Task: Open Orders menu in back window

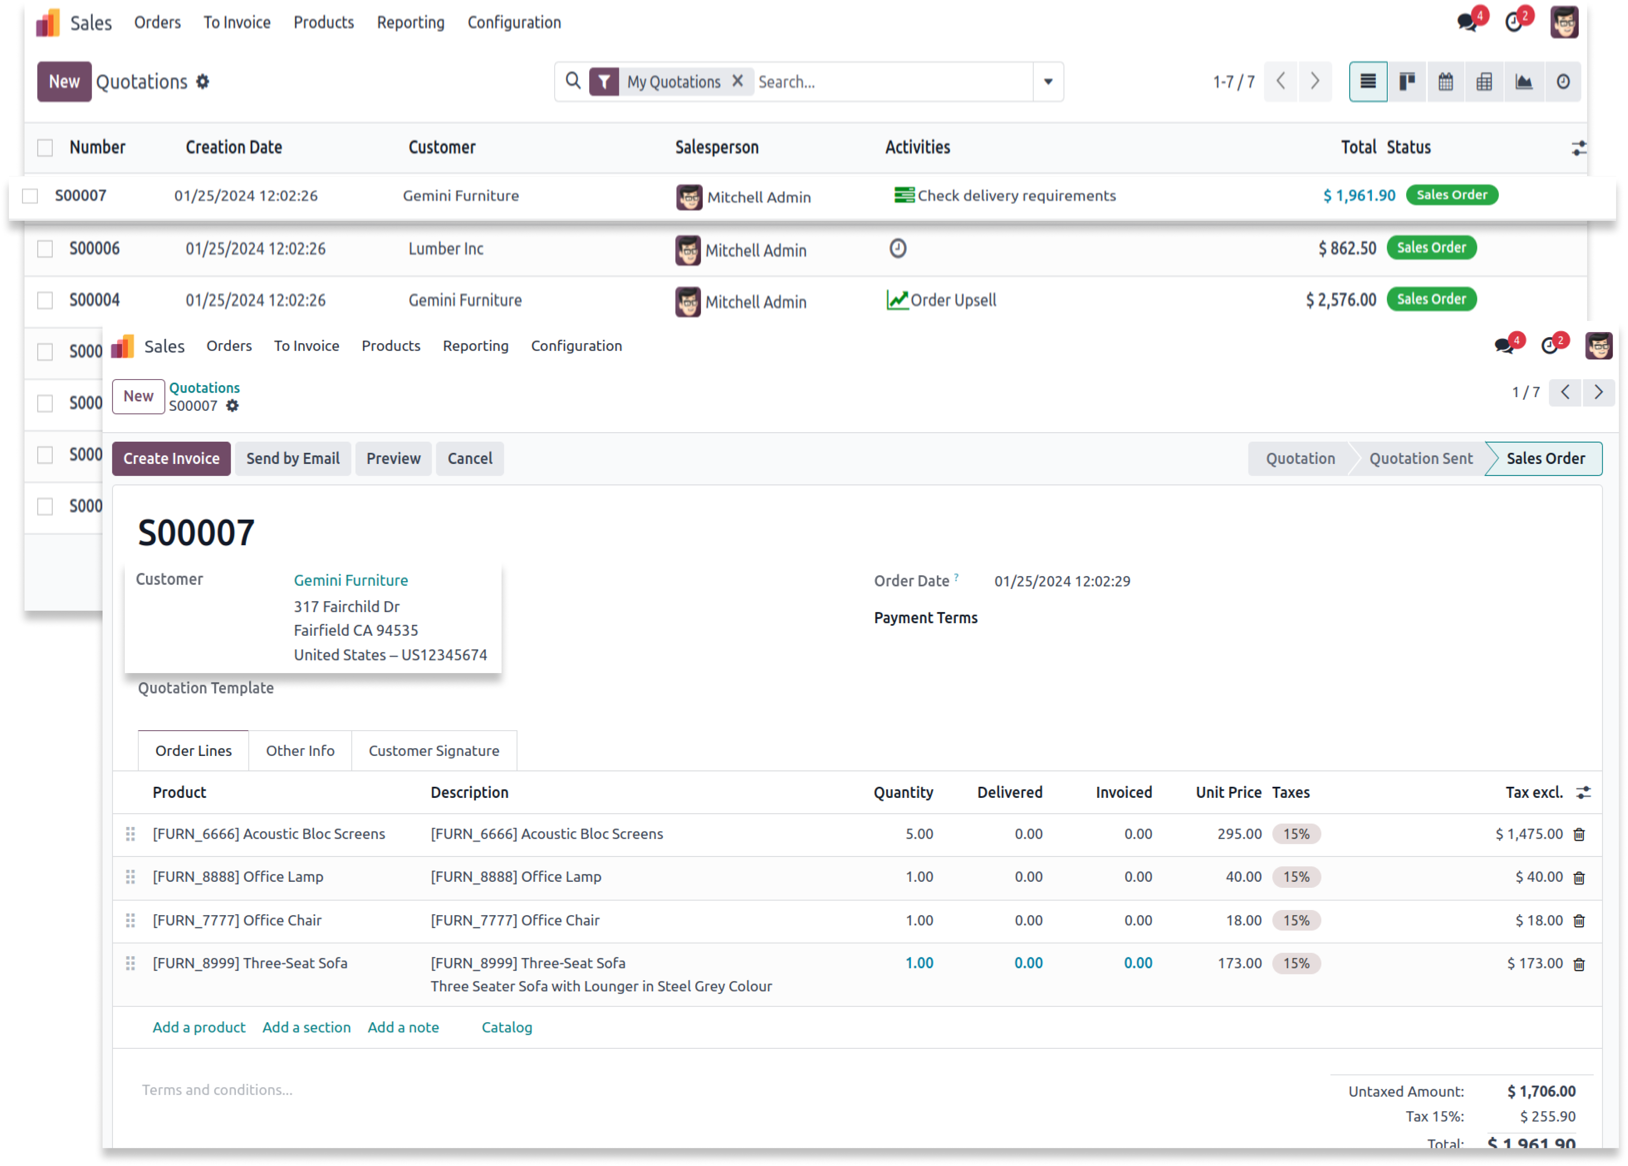Action: (x=157, y=22)
